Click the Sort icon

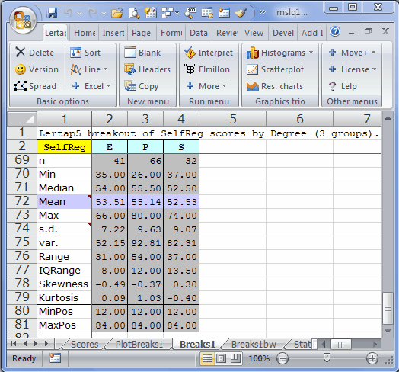coord(75,53)
